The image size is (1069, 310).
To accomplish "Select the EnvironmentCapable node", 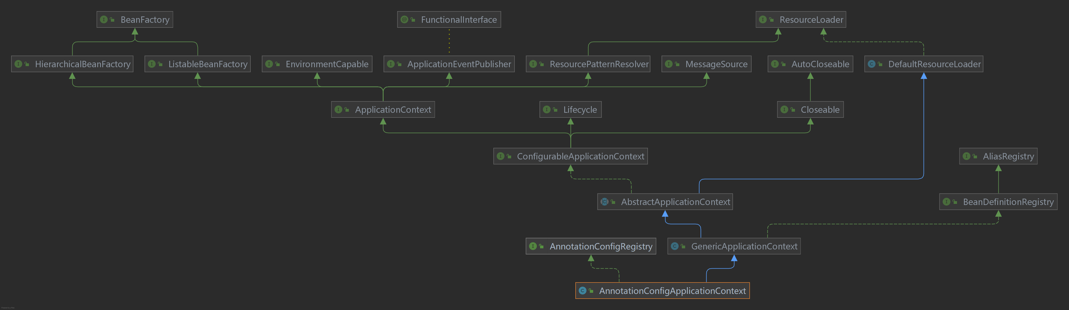I will (x=317, y=64).
